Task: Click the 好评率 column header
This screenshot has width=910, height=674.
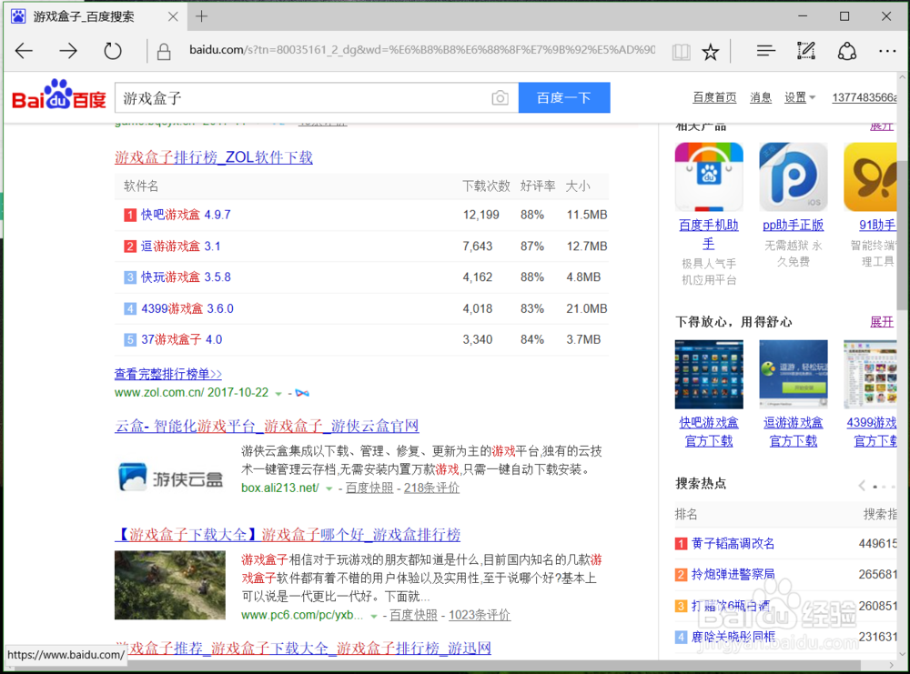Action: tap(538, 186)
